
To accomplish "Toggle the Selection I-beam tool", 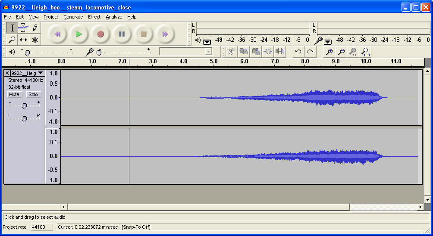I will (x=12, y=28).
